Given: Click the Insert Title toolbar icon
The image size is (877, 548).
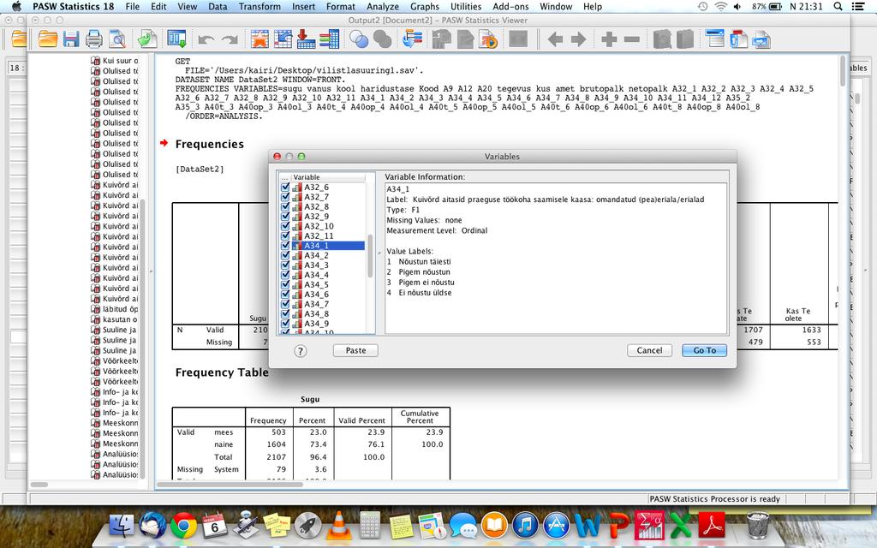Looking at the screenshot, I should pyautogui.click(x=738, y=39).
